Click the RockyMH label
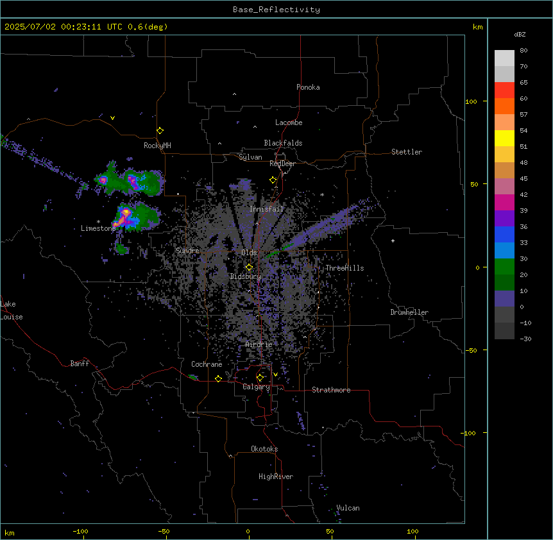This screenshot has width=553, height=540. click(157, 146)
